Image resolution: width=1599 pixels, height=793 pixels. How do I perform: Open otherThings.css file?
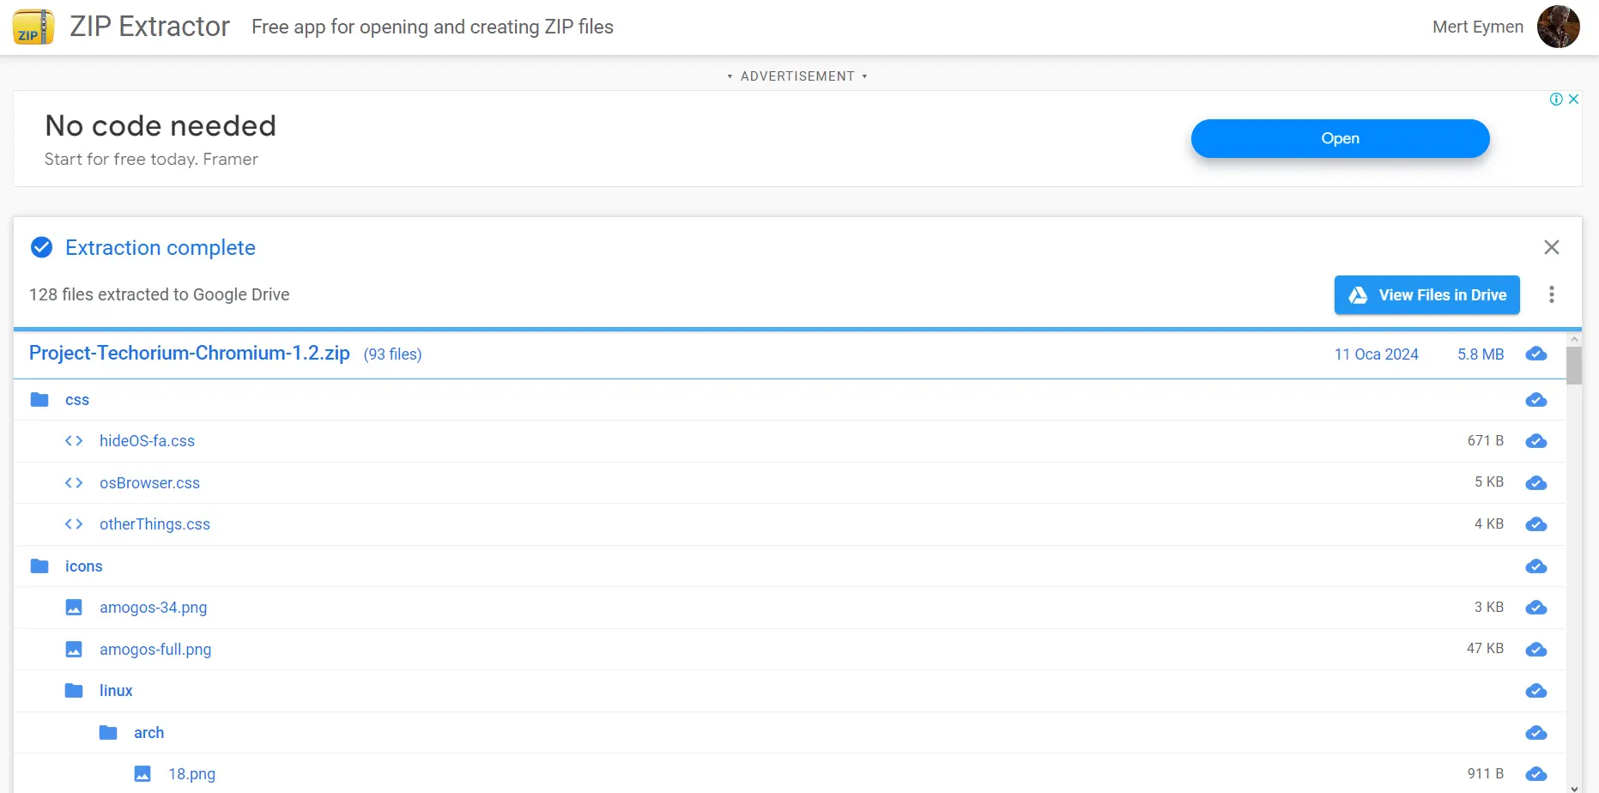[x=154, y=524]
